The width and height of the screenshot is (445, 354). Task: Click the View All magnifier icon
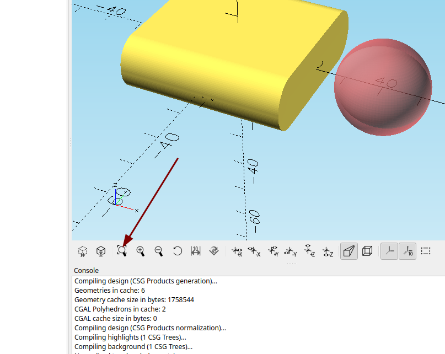coord(122,251)
